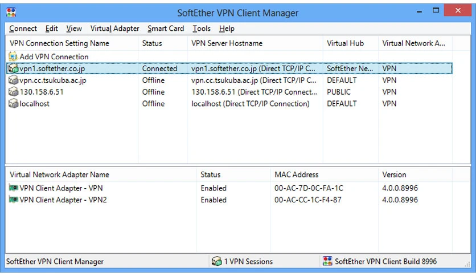
Task: Open the Connect menu
Action: [23, 29]
